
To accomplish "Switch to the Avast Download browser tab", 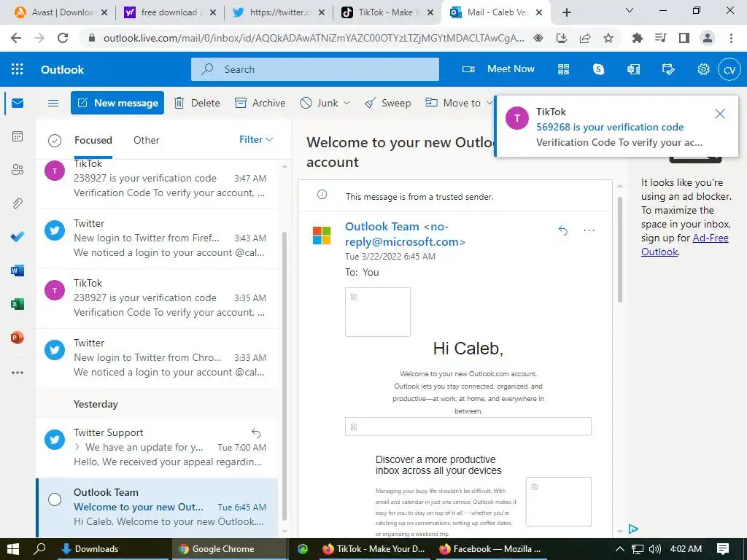I will point(61,12).
